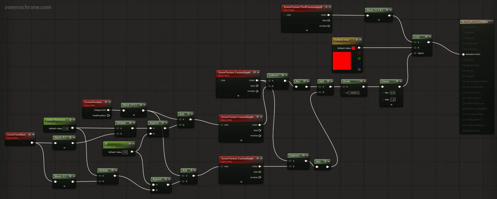Click the Clamp node's Min pin
The height and width of the screenshot is (199, 497).
click(x=382, y=93)
